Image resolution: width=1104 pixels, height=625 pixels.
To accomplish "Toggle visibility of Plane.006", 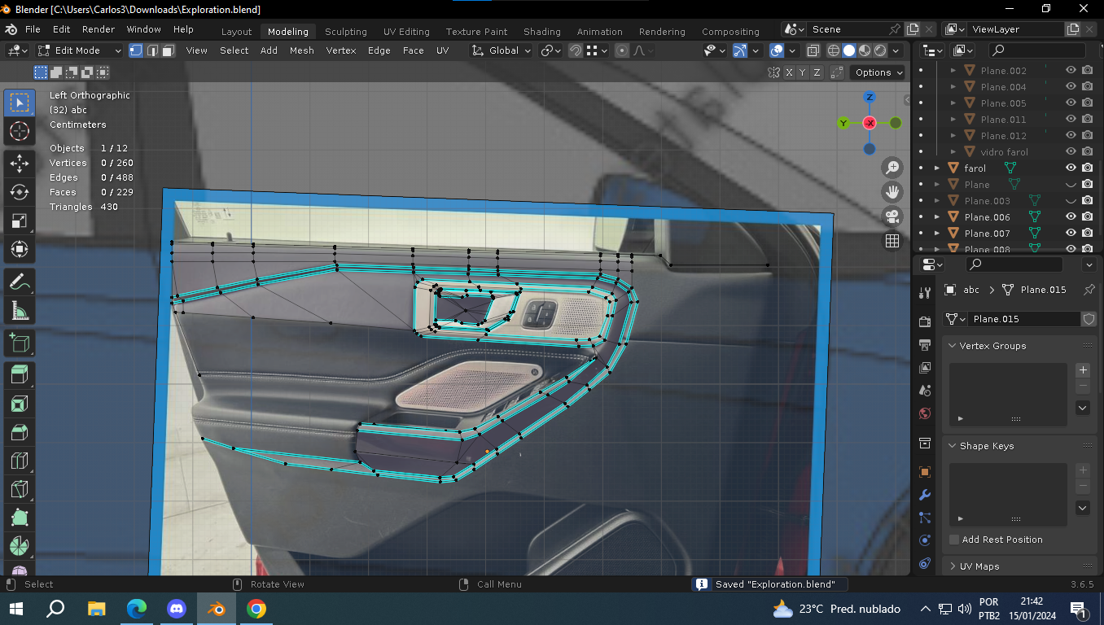I will pos(1071,216).
